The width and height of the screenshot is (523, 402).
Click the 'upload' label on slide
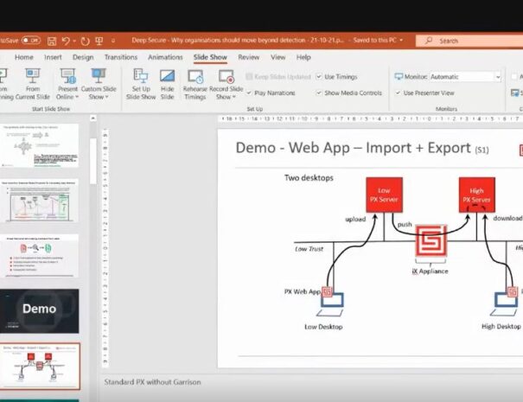pyautogui.click(x=355, y=220)
